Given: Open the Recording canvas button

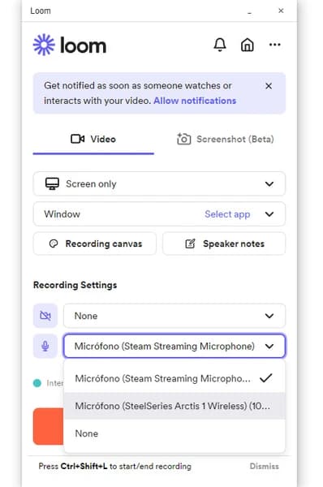Looking at the screenshot, I should [x=95, y=243].
